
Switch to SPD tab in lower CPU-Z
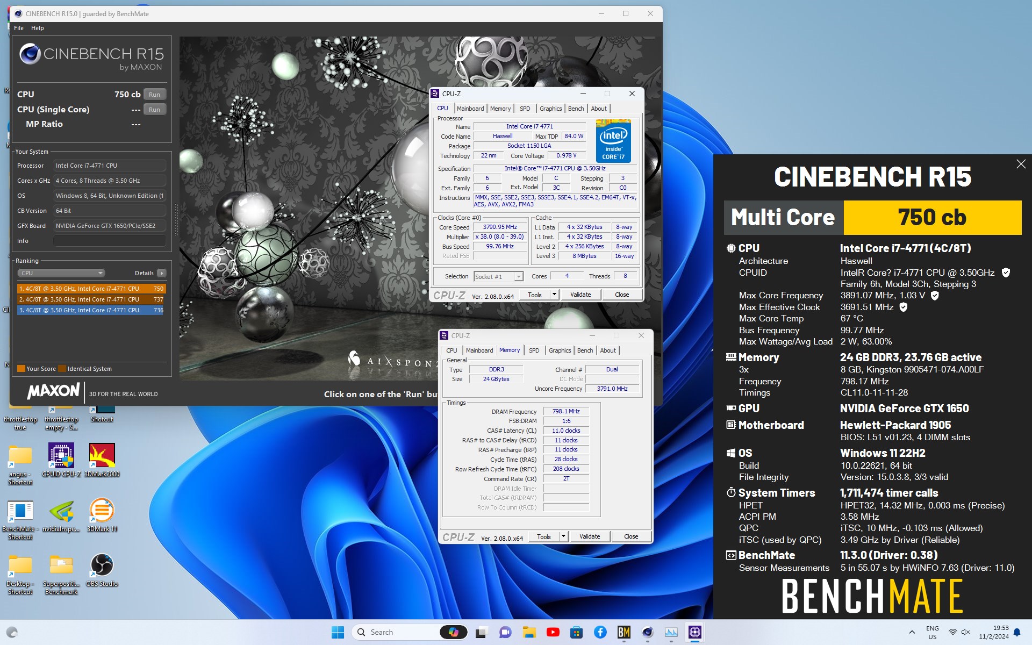click(x=534, y=350)
